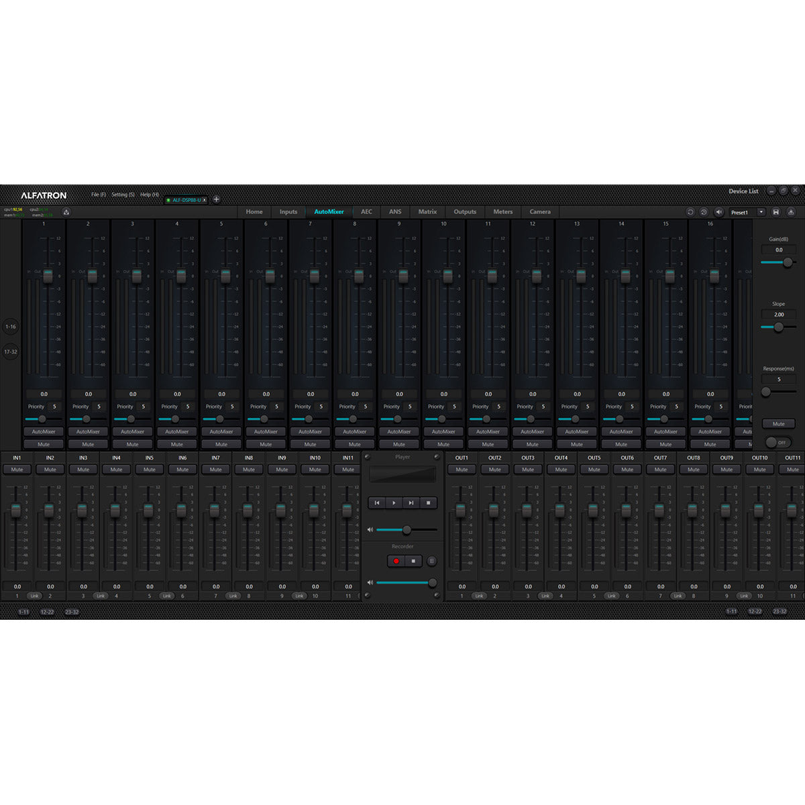
Task: Adjust the Player volume slider
Action: [x=407, y=529]
